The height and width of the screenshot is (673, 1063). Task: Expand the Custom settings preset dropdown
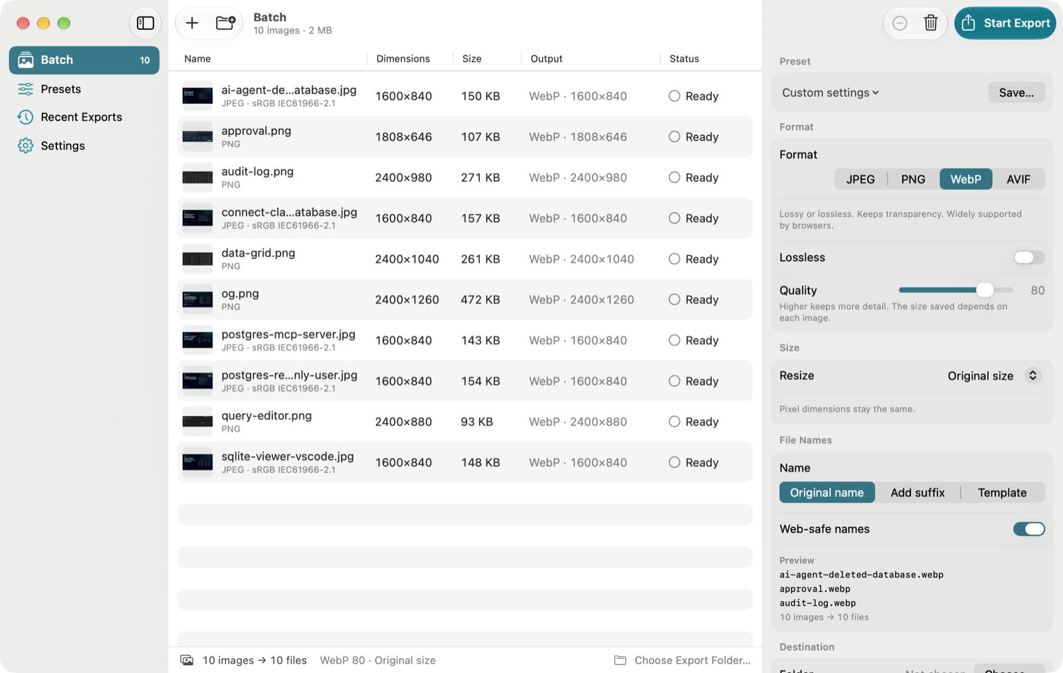[830, 92]
